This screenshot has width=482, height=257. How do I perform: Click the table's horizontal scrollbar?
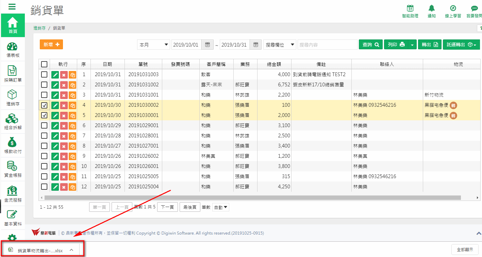[252, 198]
